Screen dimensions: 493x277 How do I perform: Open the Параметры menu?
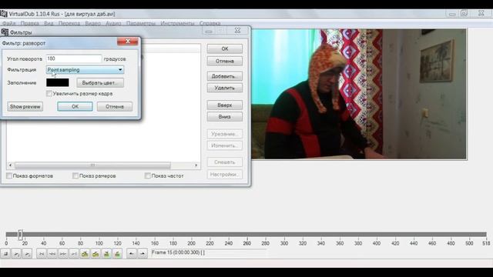[x=141, y=23]
